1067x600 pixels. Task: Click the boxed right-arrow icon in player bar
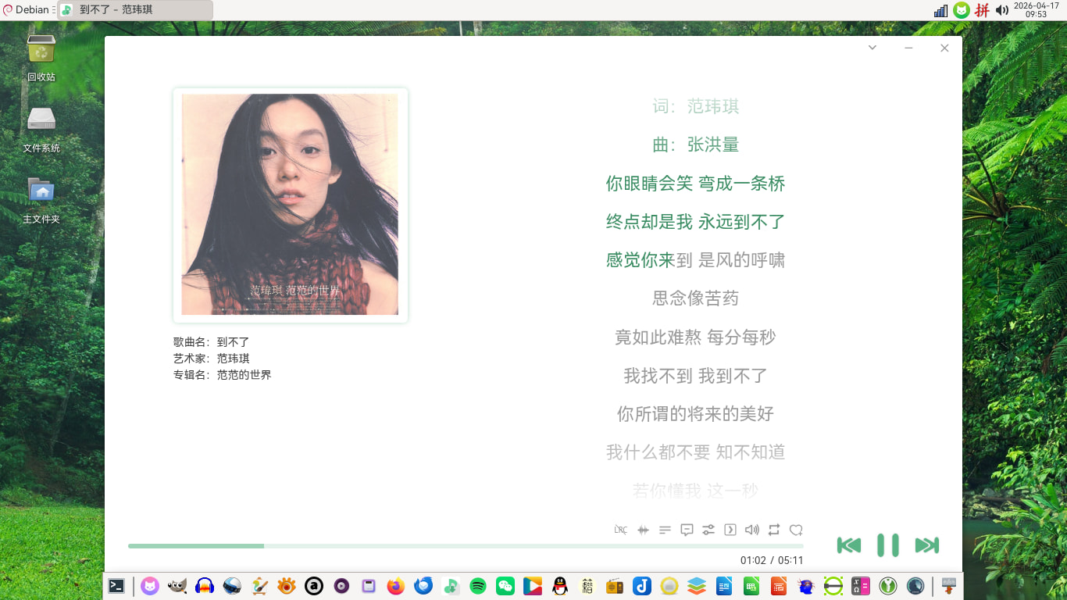coord(730,530)
